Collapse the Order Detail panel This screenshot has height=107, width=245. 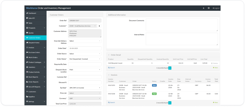[x=109, y=55]
